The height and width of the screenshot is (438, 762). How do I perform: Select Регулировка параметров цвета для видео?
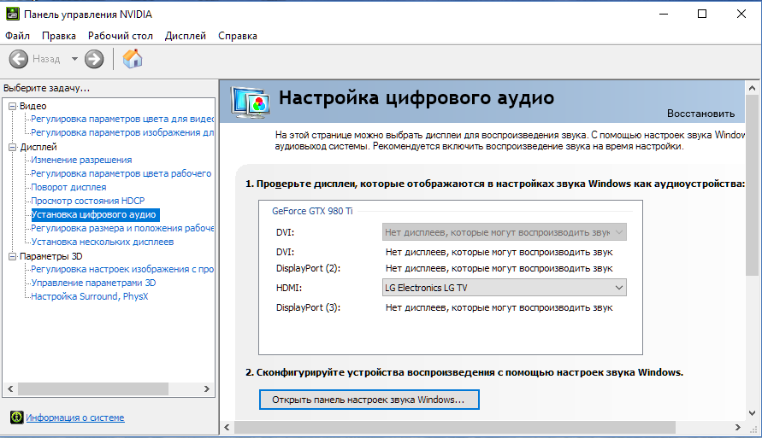coord(122,119)
